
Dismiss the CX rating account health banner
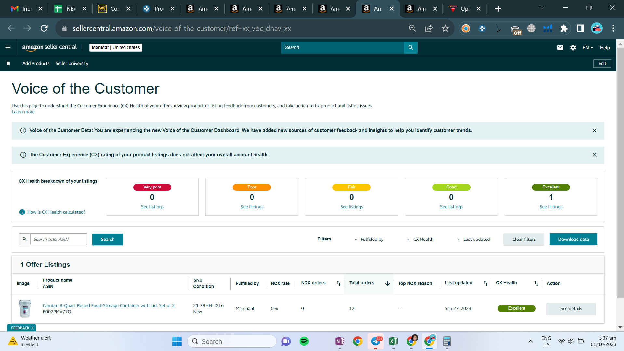[594, 155]
